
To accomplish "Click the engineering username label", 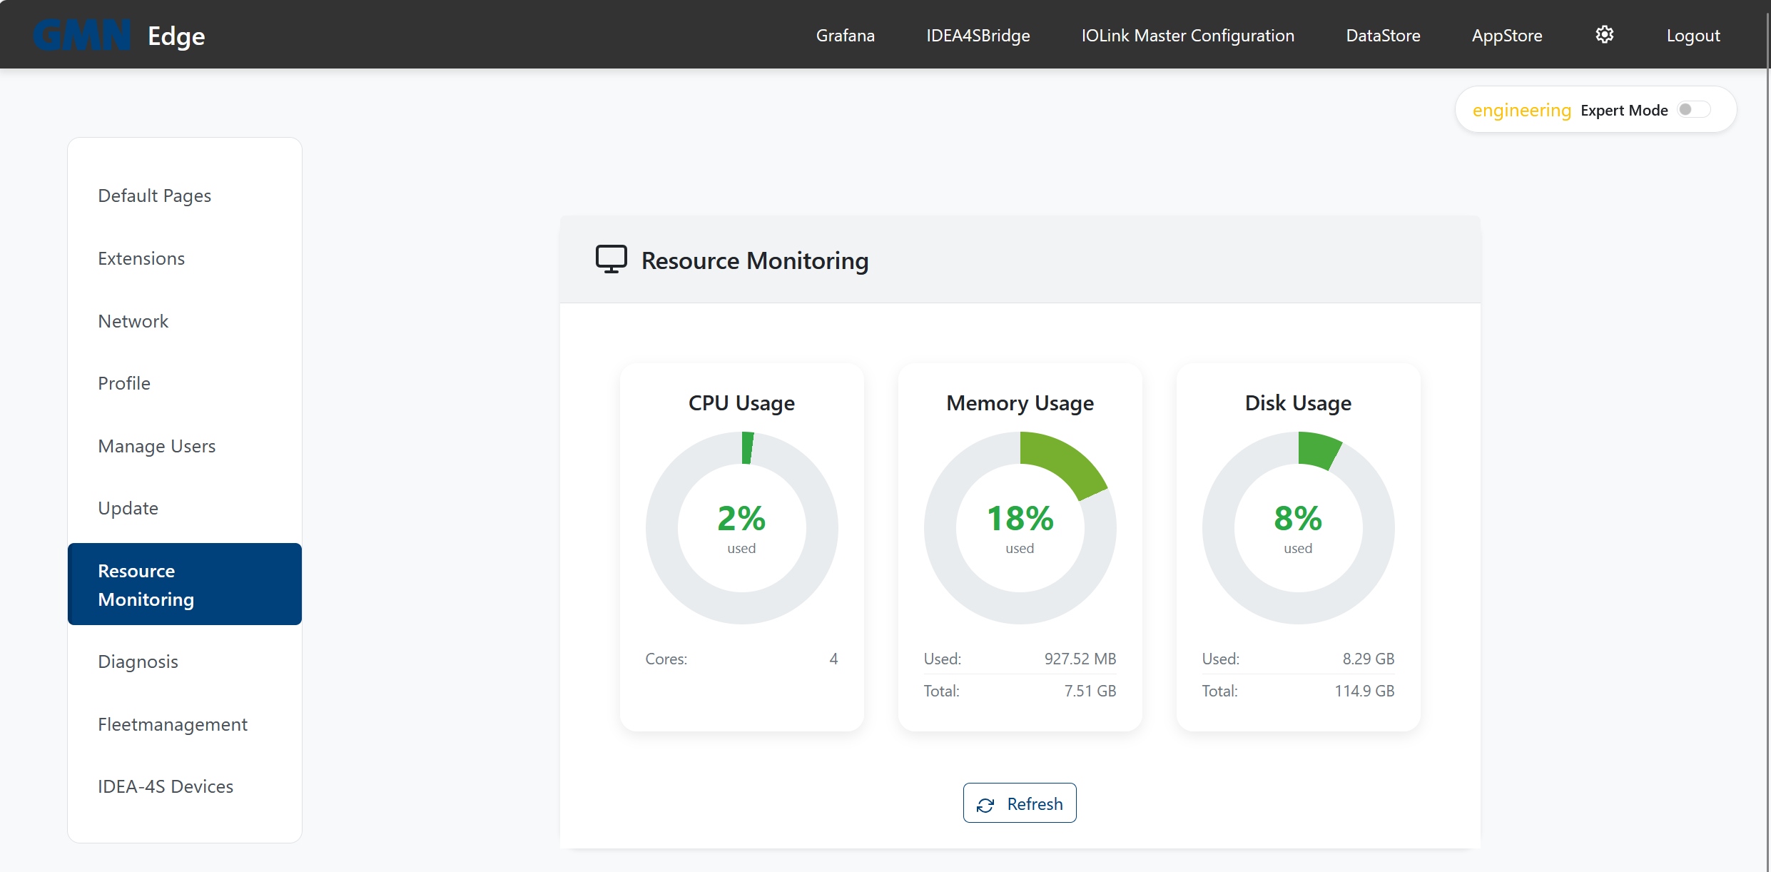I will pyautogui.click(x=1522, y=110).
